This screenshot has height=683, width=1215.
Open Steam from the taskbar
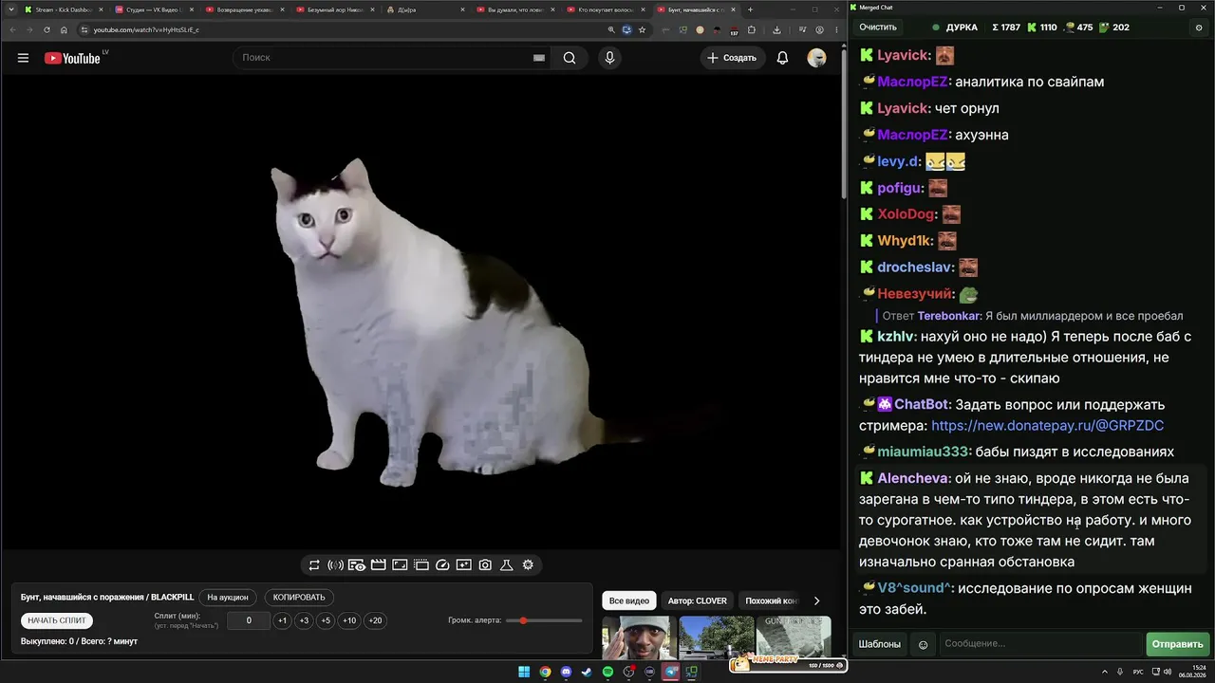[x=588, y=672]
